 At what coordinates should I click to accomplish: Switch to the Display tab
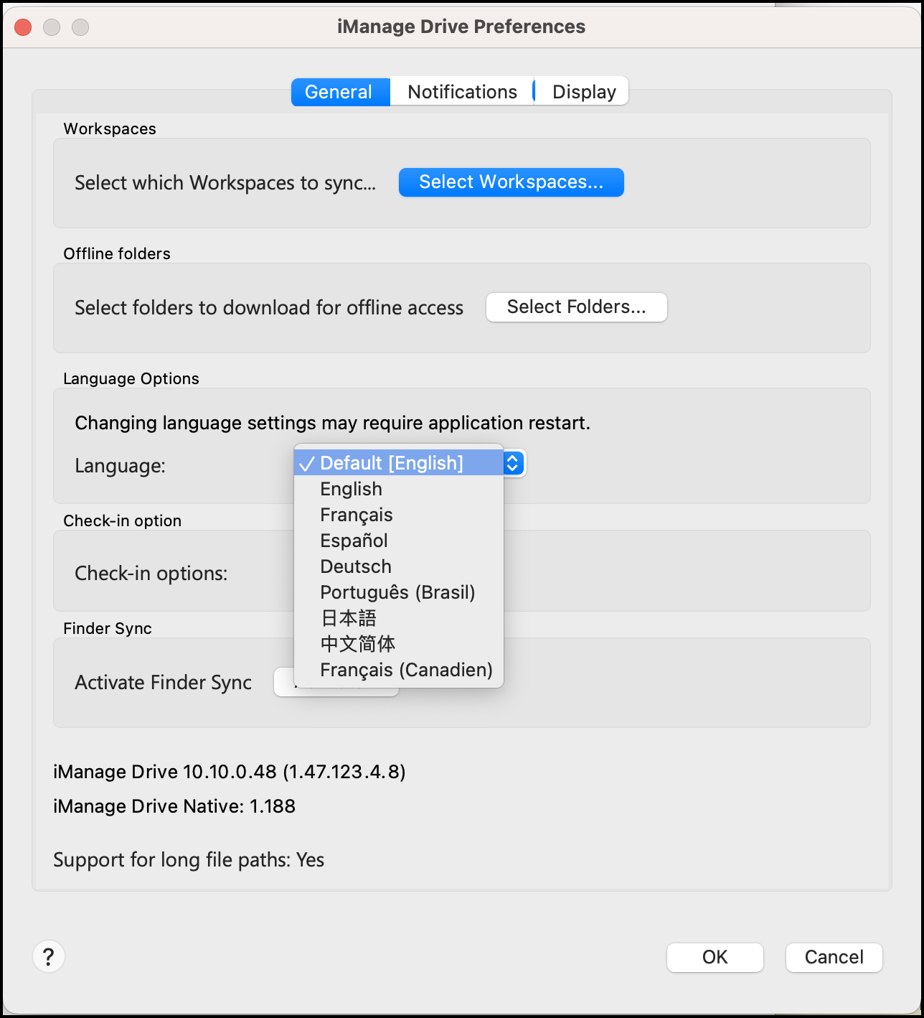(x=583, y=92)
